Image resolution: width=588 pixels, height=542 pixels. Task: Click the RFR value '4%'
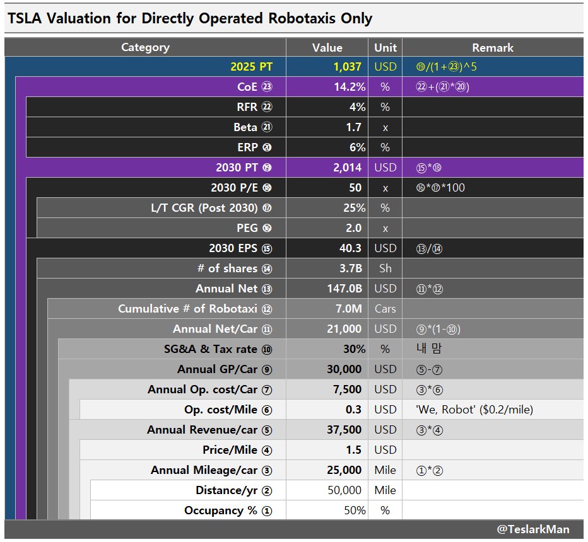click(x=357, y=107)
